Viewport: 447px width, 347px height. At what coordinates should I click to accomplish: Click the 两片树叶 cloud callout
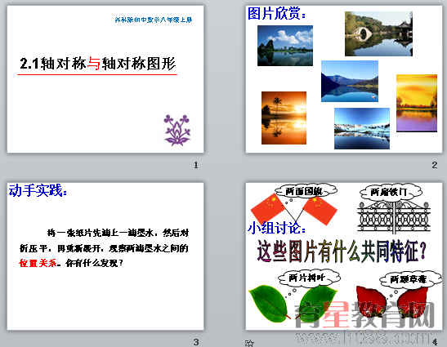310,278
